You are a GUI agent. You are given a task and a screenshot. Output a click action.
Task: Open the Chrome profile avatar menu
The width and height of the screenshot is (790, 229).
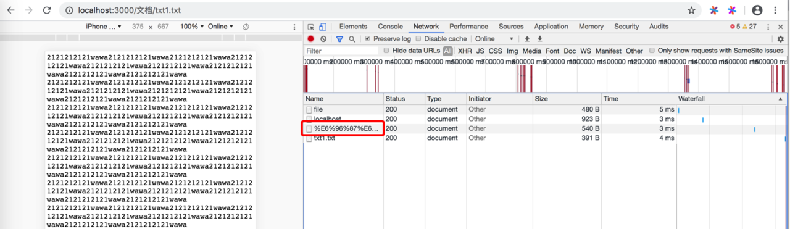(x=757, y=10)
